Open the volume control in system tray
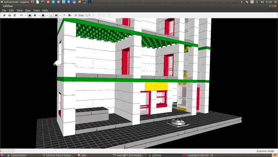 point(262,2)
